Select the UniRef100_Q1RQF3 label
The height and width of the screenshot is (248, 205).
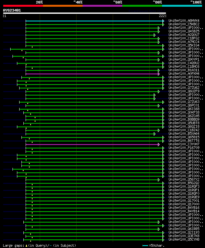184,187
